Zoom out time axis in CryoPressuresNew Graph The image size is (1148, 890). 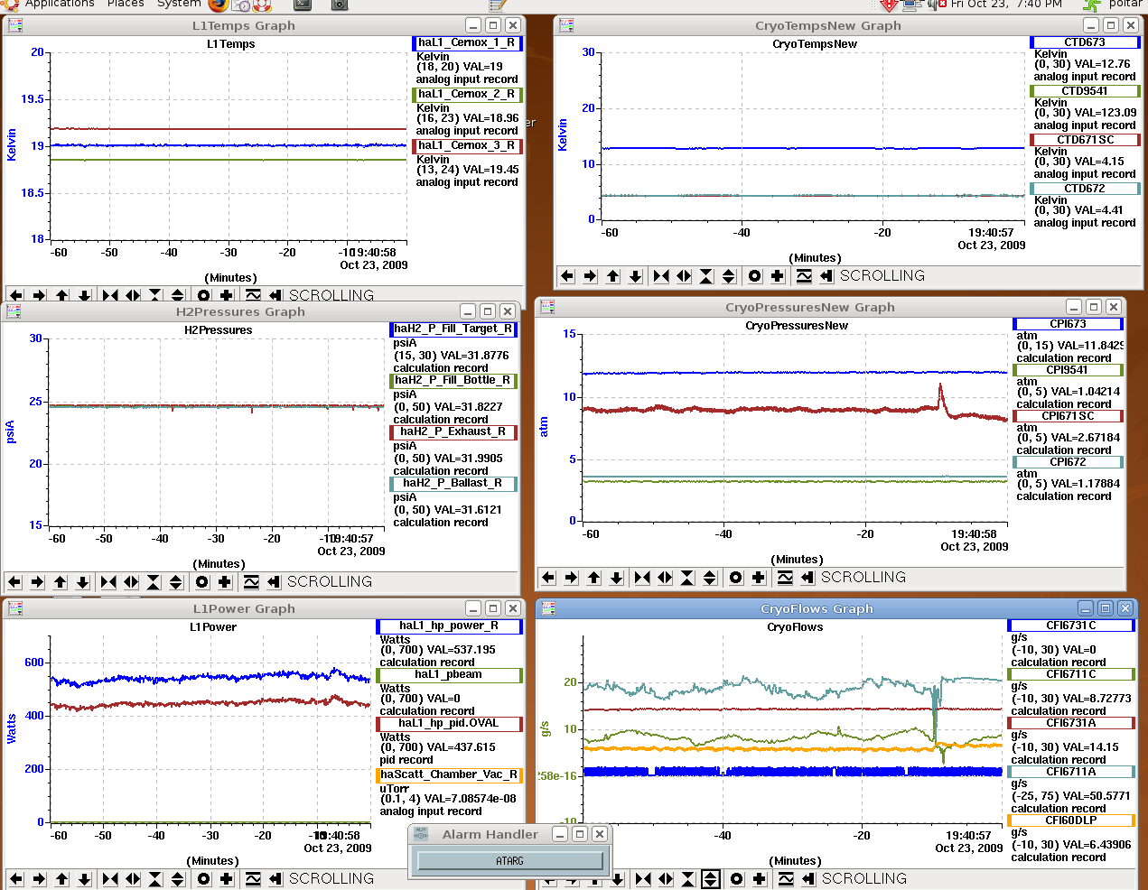(665, 578)
